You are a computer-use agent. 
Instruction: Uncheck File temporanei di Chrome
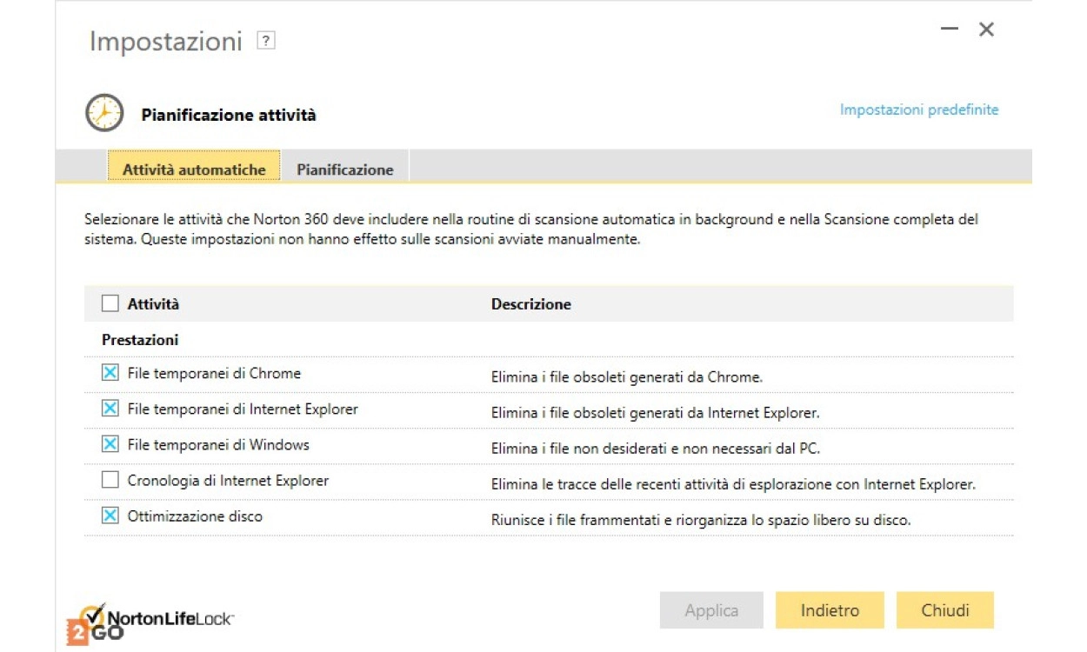click(110, 373)
